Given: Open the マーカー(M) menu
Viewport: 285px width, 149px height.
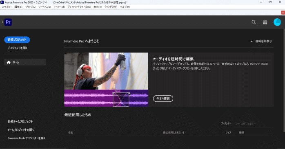Looking at the screenshot, I should (59, 7).
